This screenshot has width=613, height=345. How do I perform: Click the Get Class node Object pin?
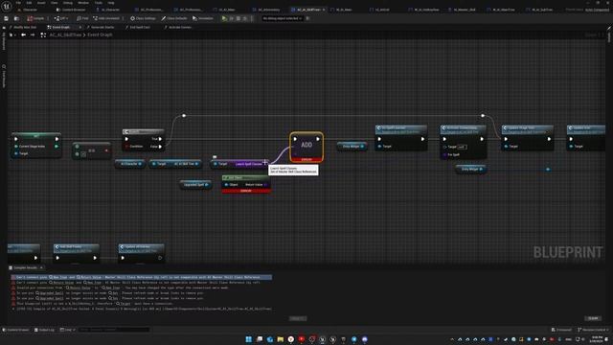pyautogui.click(x=226, y=185)
